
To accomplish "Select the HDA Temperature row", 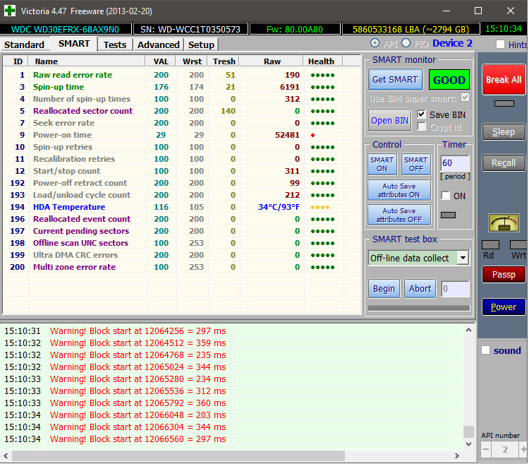I will (182, 207).
